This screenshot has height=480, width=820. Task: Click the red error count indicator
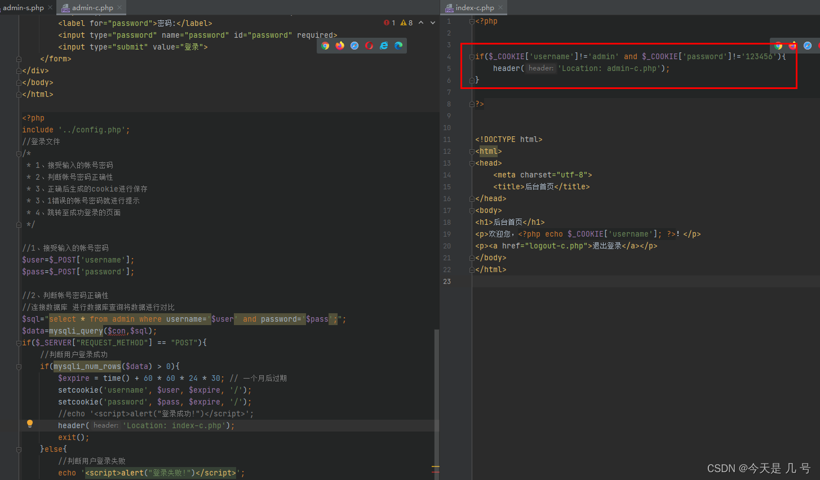pos(389,23)
